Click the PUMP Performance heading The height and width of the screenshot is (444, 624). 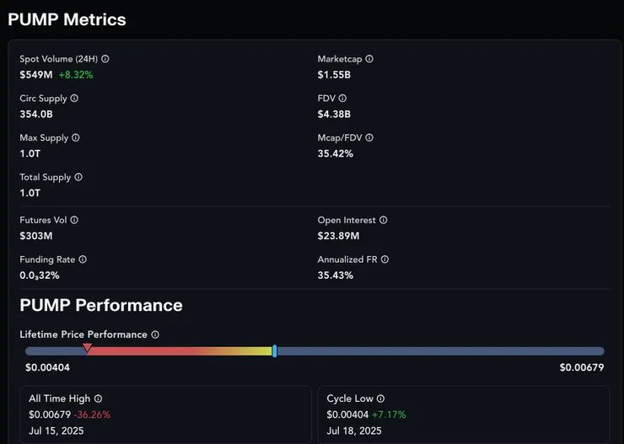pyautogui.click(x=101, y=305)
